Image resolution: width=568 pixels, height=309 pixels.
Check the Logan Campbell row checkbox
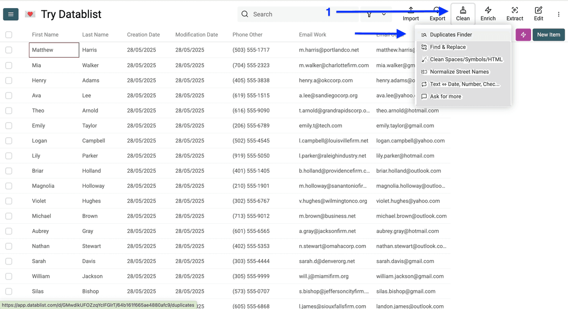tap(9, 141)
